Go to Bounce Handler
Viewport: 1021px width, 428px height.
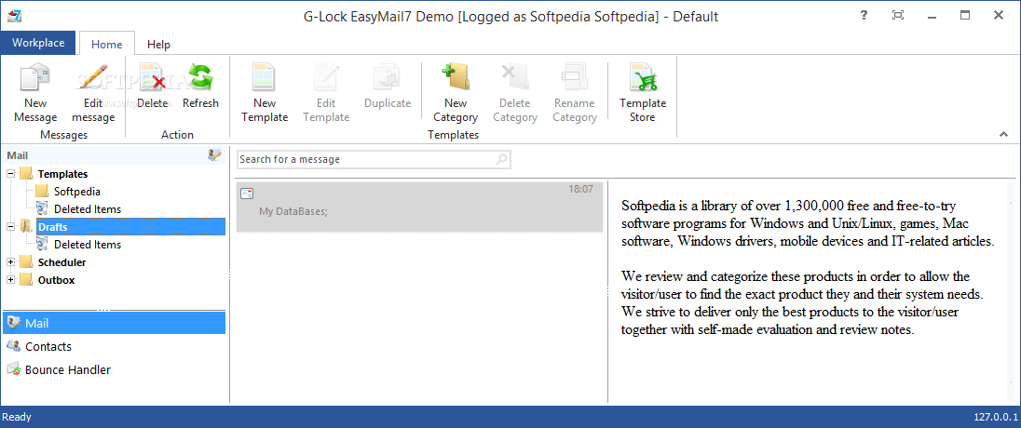point(68,369)
